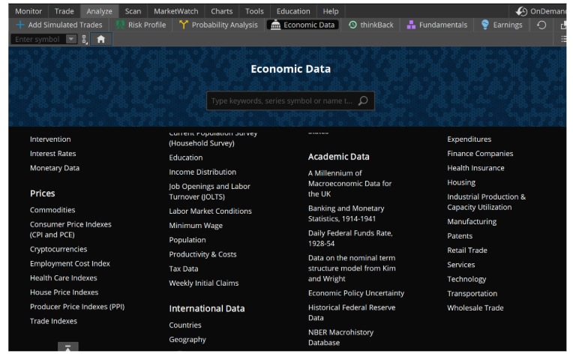Click the Enter symbol field
The width and height of the screenshot is (573, 354).
(38, 39)
